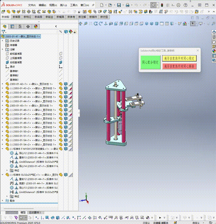Click the Rebuild traffic light icon
The height and width of the screenshot is (224, 216).
pyautogui.click(x=162, y=5)
